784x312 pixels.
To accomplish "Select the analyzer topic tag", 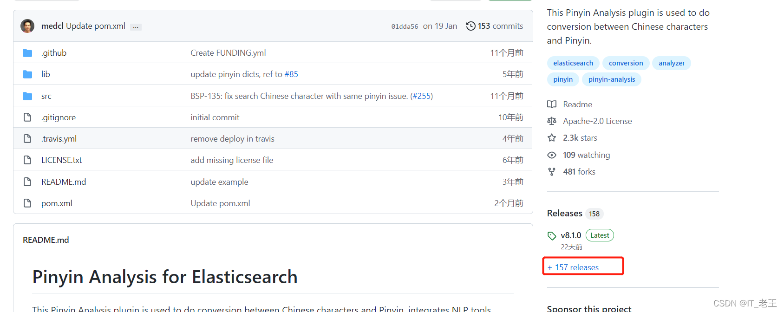I will [672, 63].
